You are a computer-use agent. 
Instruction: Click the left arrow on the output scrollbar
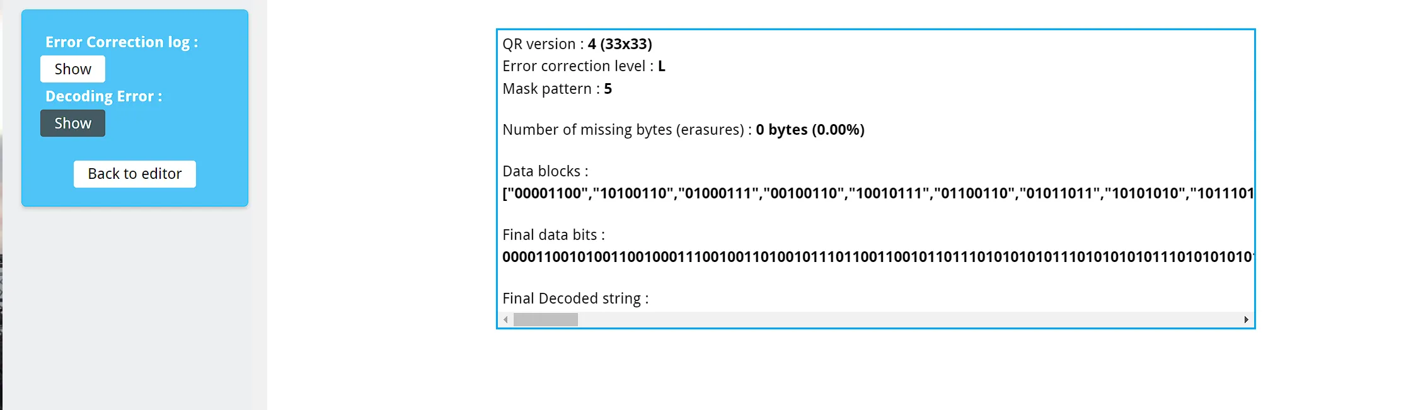pyautogui.click(x=506, y=320)
